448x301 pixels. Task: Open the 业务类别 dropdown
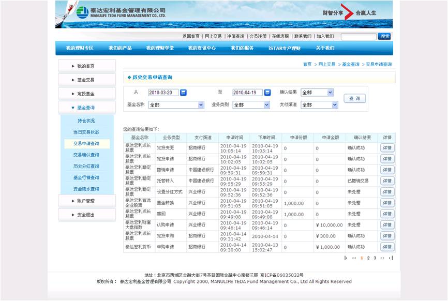click(x=251, y=105)
